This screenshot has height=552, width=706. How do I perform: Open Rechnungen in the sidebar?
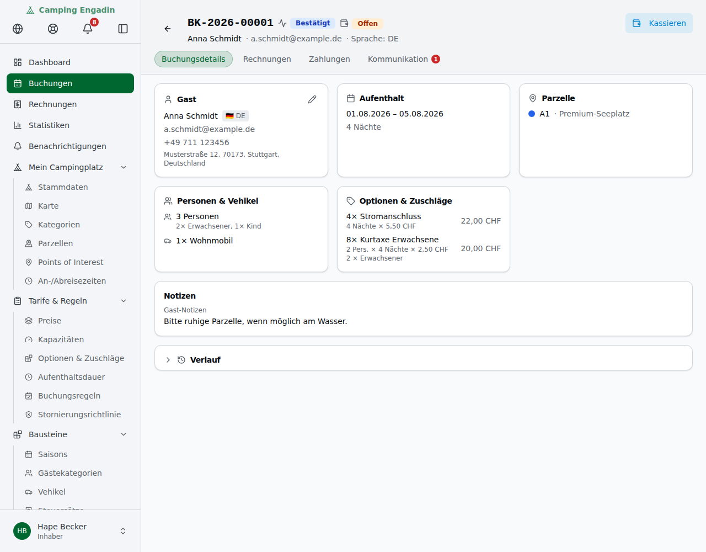pos(70,104)
